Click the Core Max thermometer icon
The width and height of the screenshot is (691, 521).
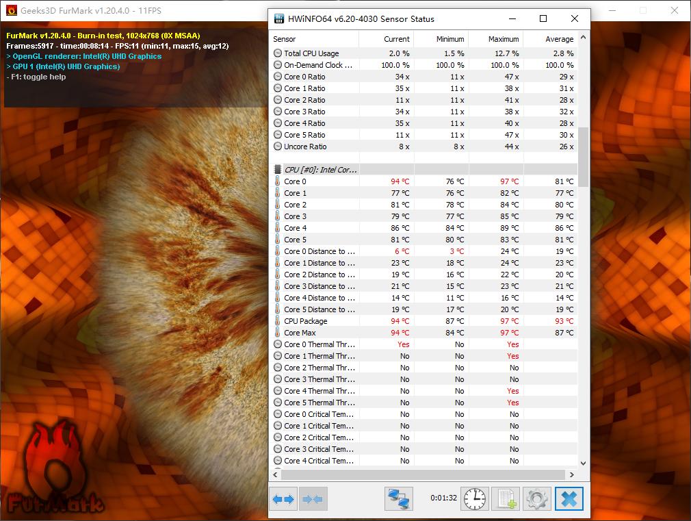click(277, 333)
